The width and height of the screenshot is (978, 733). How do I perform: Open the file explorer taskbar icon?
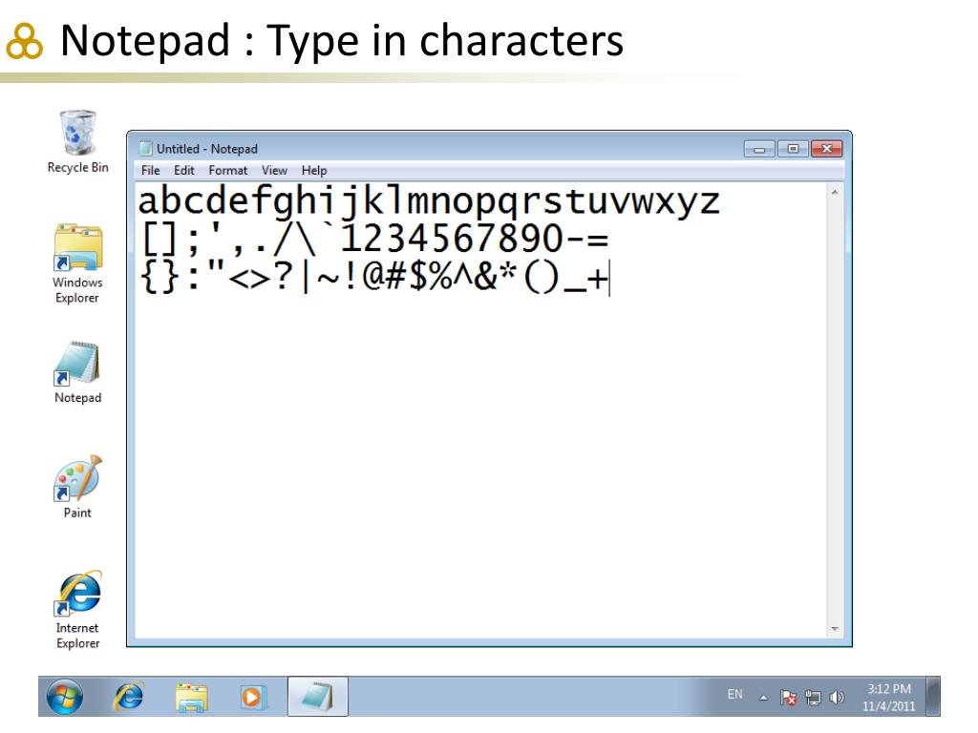point(191,697)
